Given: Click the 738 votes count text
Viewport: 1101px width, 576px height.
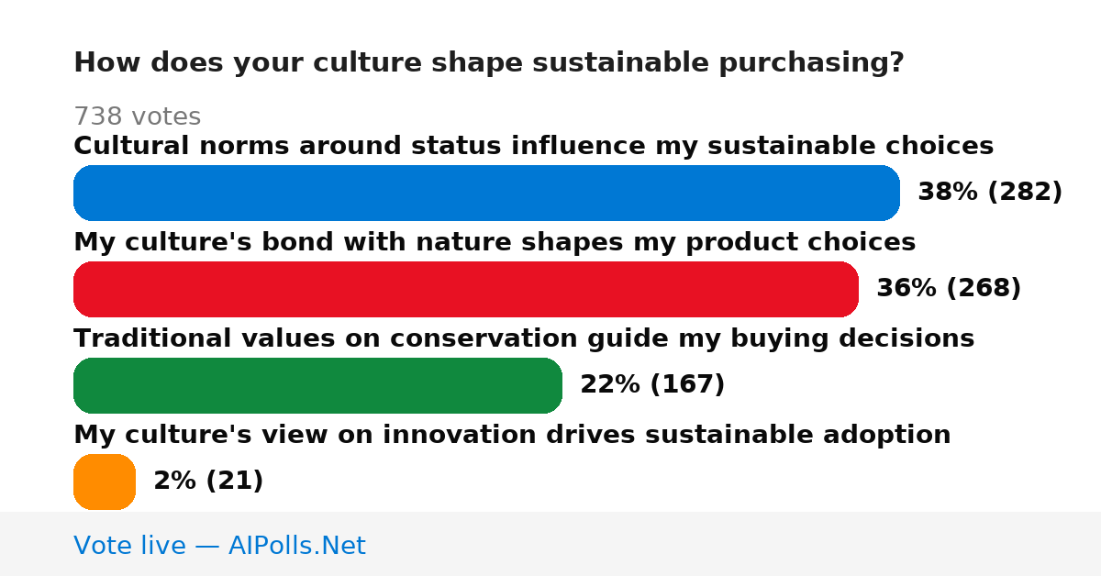Looking at the screenshot, I should point(137,116).
